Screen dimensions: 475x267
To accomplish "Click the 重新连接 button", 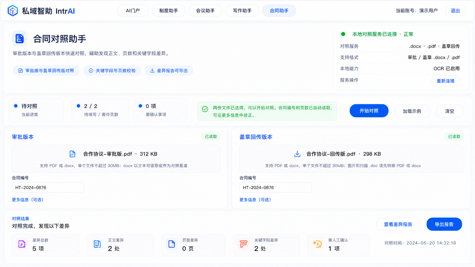I will [x=445, y=81].
